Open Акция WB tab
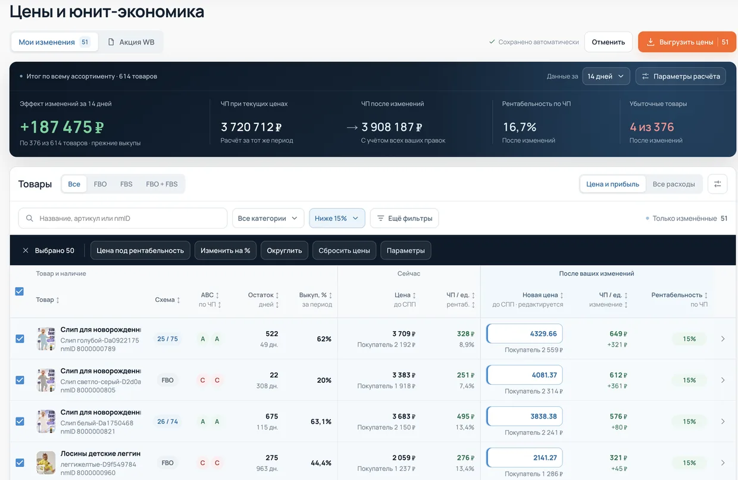 tap(131, 42)
